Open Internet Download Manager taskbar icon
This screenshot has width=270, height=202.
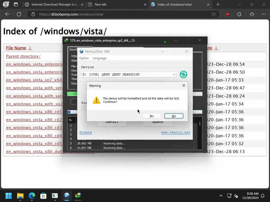coord(78,196)
